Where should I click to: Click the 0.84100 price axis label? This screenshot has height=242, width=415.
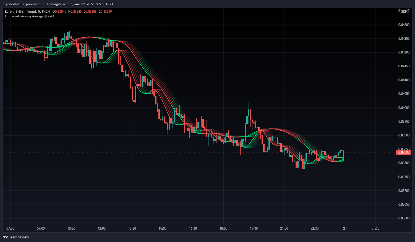pyautogui.click(x=404, y=80)
